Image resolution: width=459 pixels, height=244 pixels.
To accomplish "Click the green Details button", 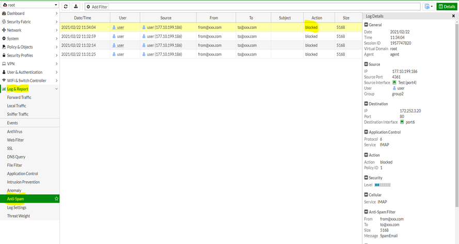I will coord(446,7).
